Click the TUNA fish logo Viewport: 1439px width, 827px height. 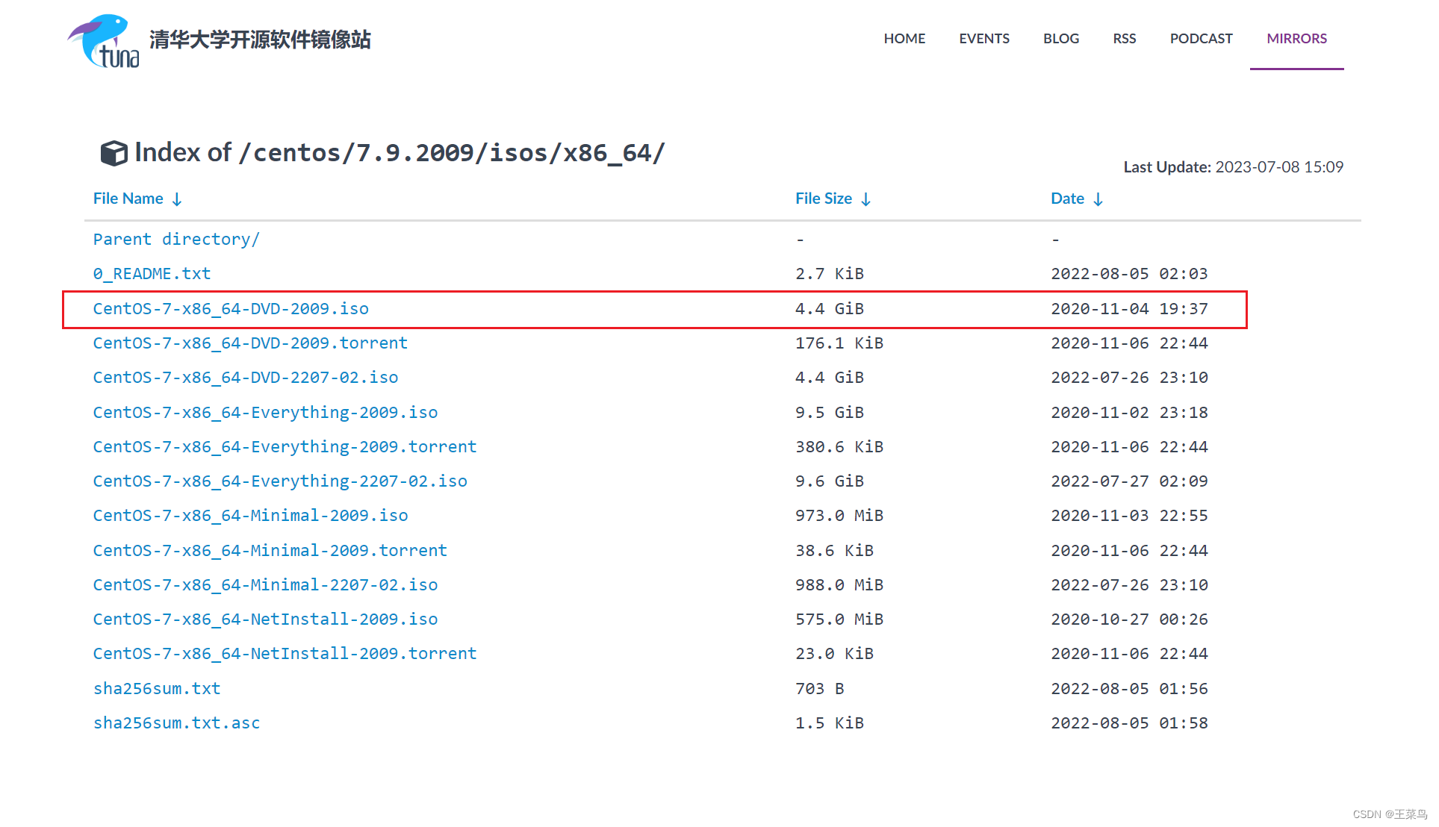point(104,41)
